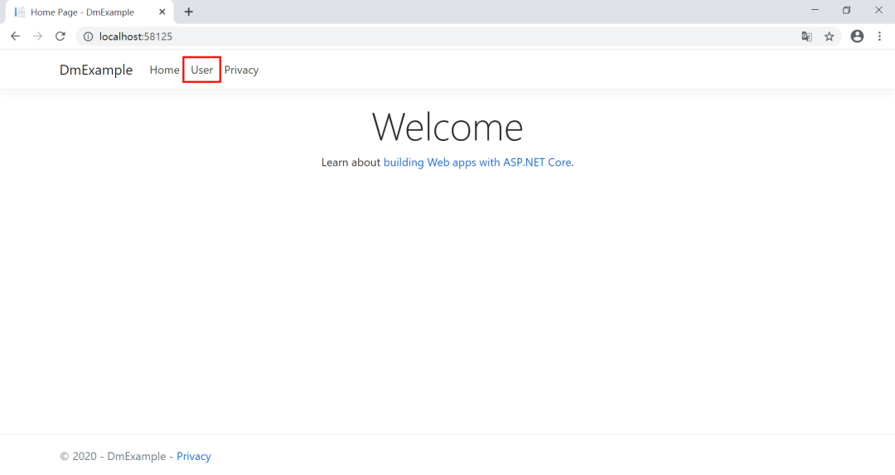Open the translate page icon
This screenshot has width=895, height=475.
806,36
